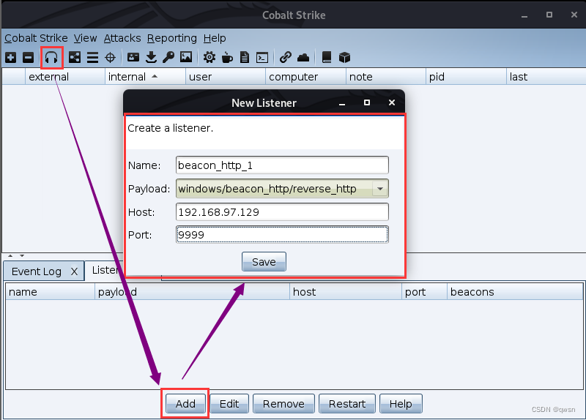The image size is (586, 420).
Task: Sort listeners by host column
Action: click(346, 291)
